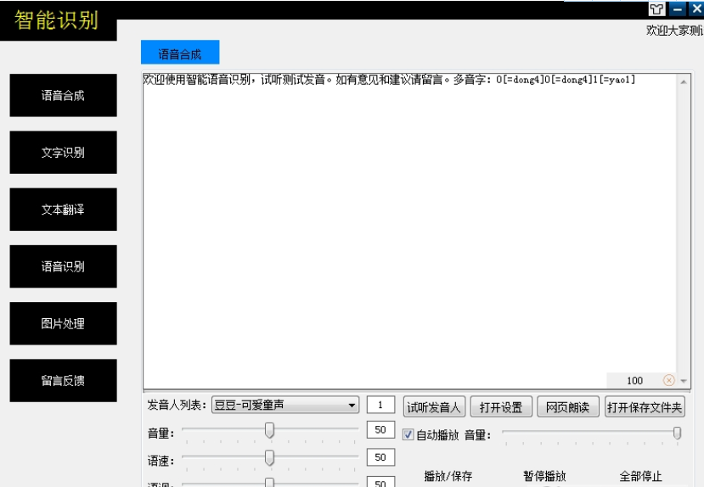Open the skin (shirt) icon in title bar

656,9
